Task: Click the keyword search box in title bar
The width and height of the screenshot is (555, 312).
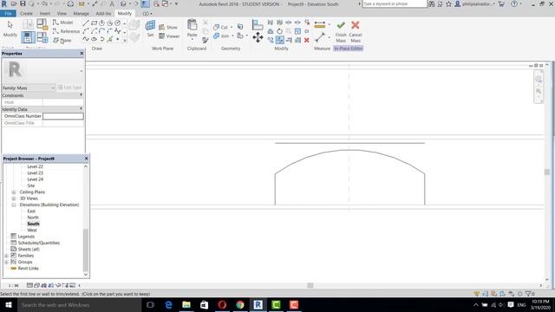Action: pyautogui.click(x=395, y=3)
